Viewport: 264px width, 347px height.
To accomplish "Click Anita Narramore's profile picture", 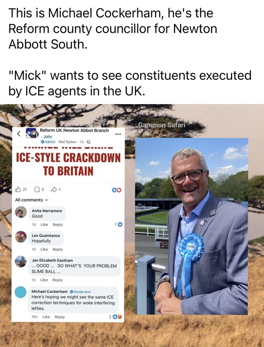I will click(21, 212).
